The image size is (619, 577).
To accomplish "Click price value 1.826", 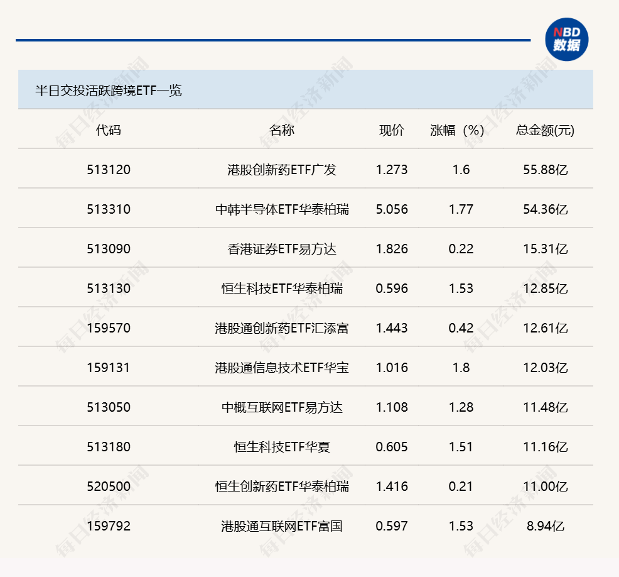I will pyautogui.click(x=392, y=248).
